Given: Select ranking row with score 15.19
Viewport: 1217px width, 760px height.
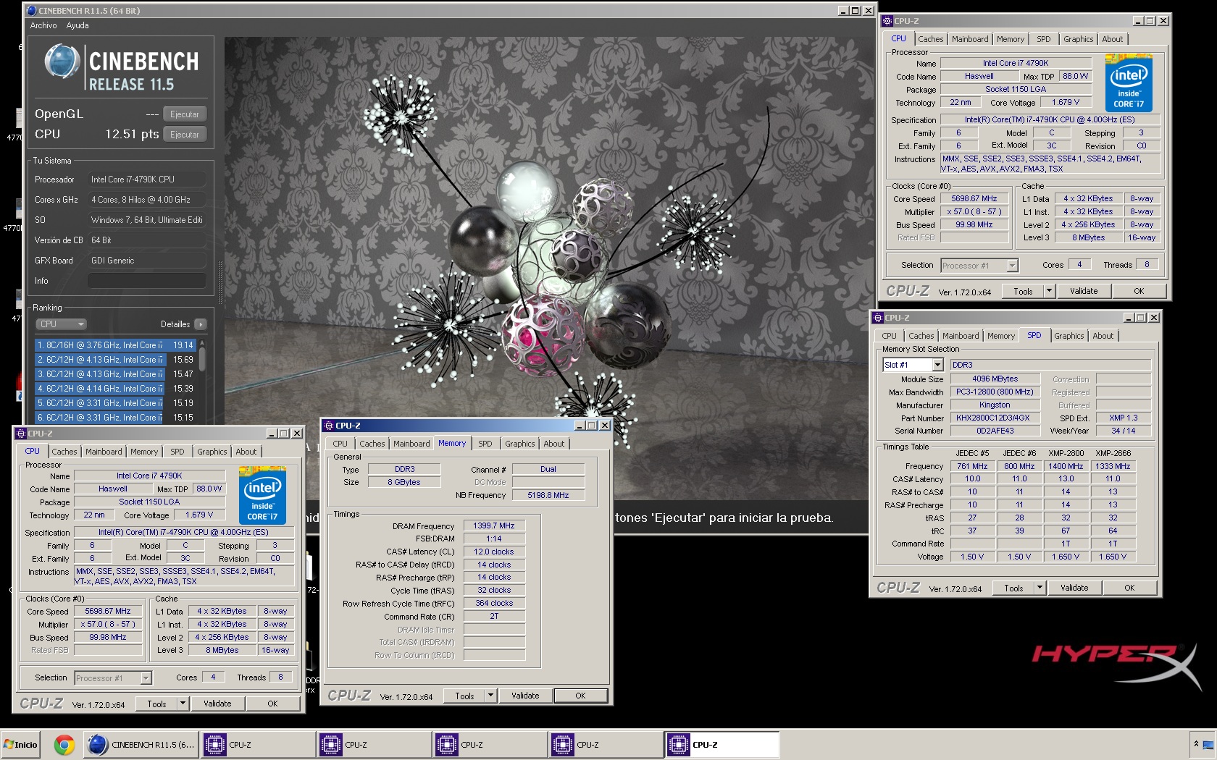Looking at the screenshot, I should pos(115,403).
